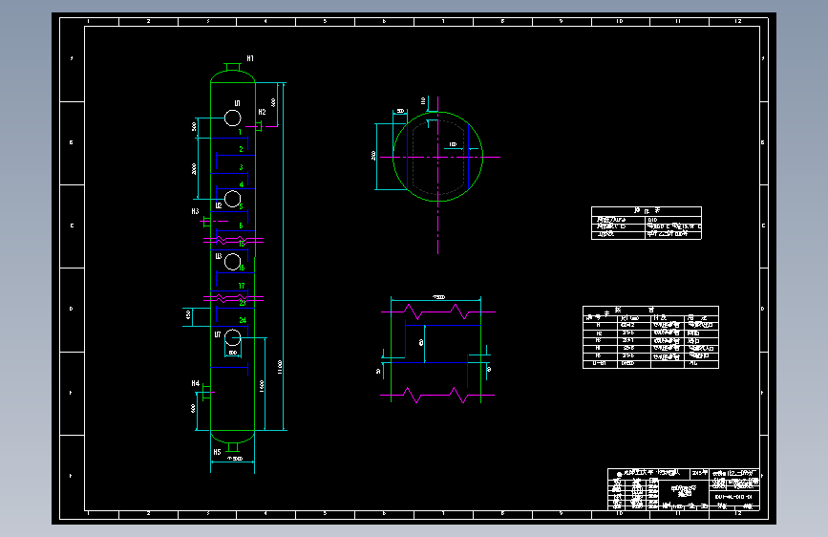Click column number 10 in top border
Image resolution: width=828 pixels, height=537 pixels.
[x=620, y=22]
